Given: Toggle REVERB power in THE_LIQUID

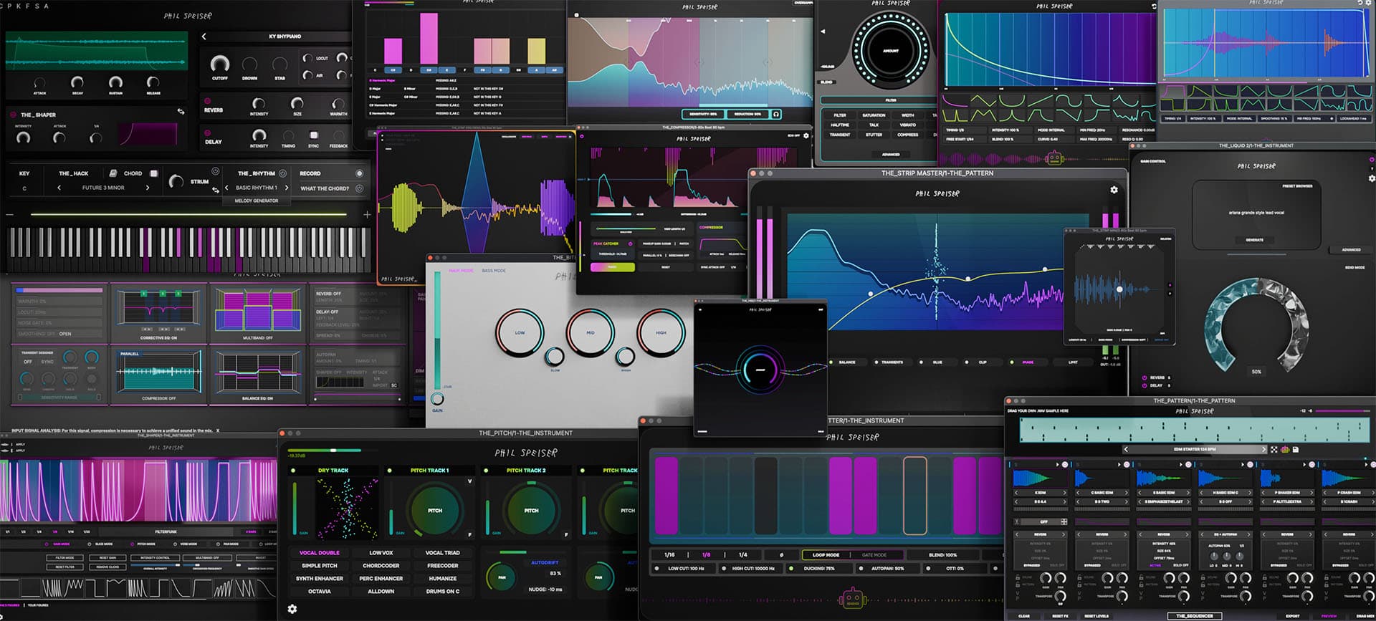Looking at the screenshot, I should (1144, 377).
